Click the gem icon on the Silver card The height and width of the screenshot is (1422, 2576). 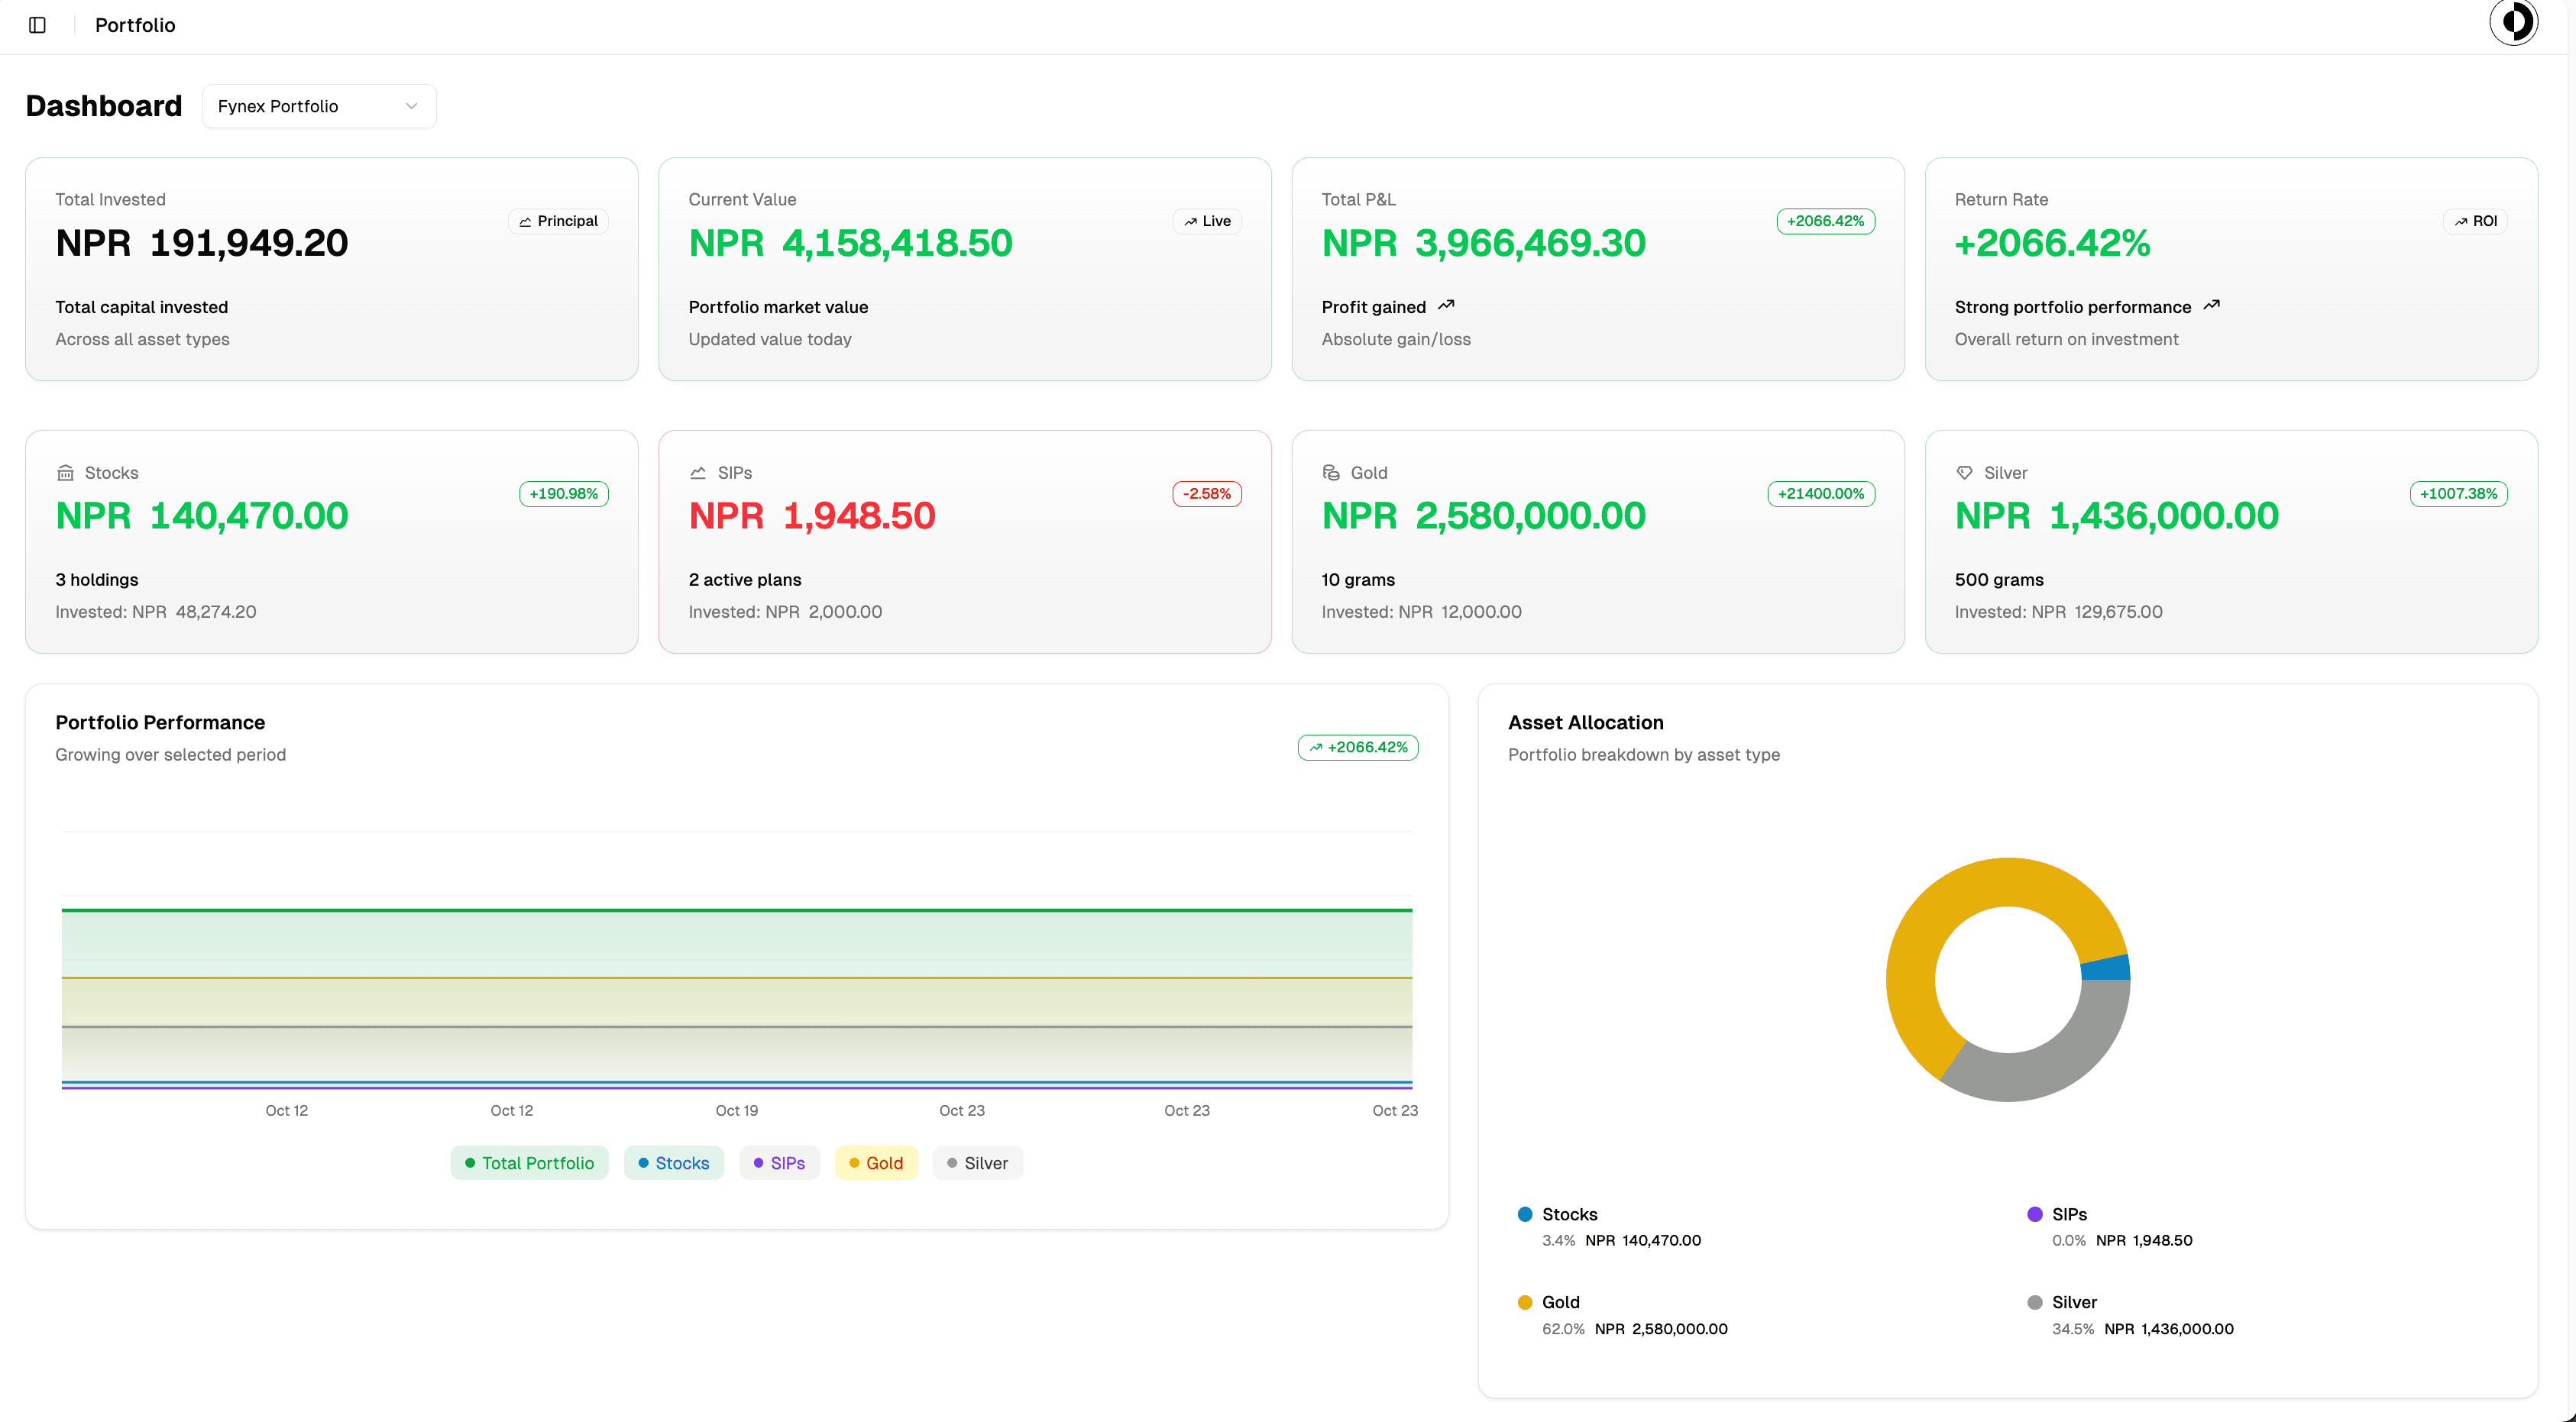1964,471
